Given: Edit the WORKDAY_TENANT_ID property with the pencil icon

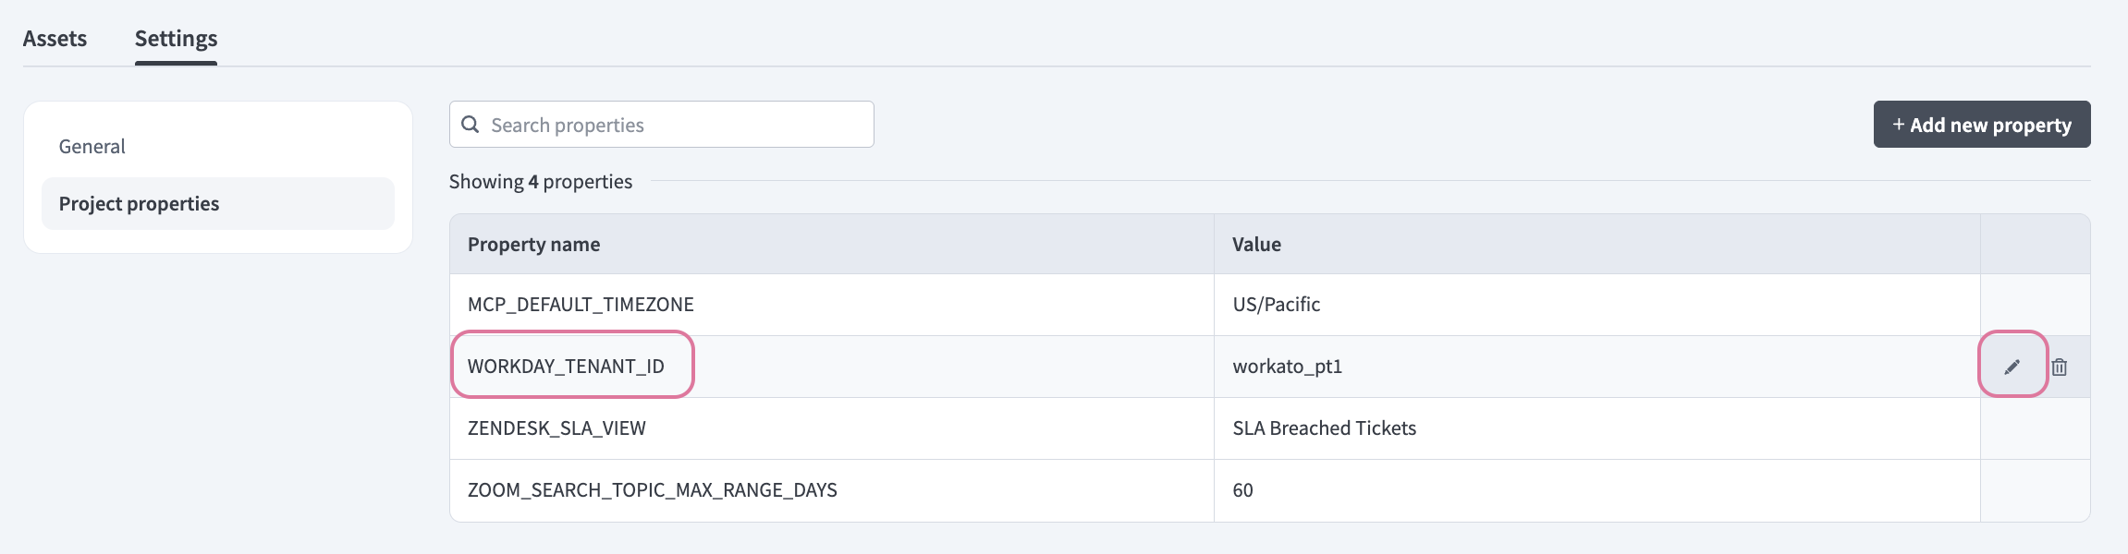Looking at the screenshot, I should click(x=2012, y=367).
